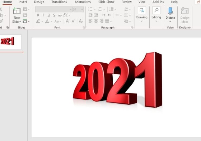Click the Reset slide icon
Screen dimensions: 201x141
(25, 15)
